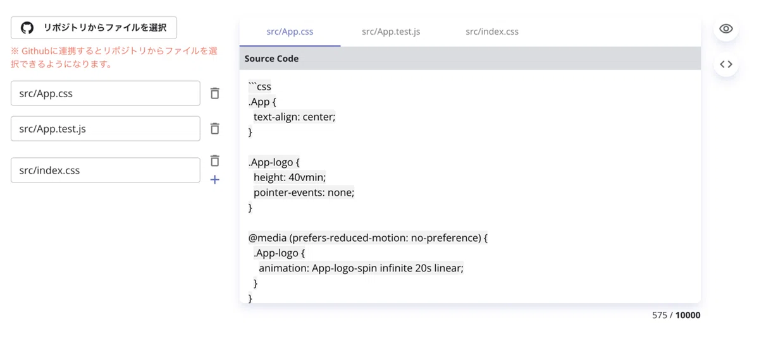Click the red GitHub連携 notice text
This screenshot has height=339, width=759.
tap(114, 57)
